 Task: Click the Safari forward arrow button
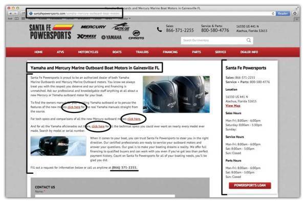(x=15, y=13)
